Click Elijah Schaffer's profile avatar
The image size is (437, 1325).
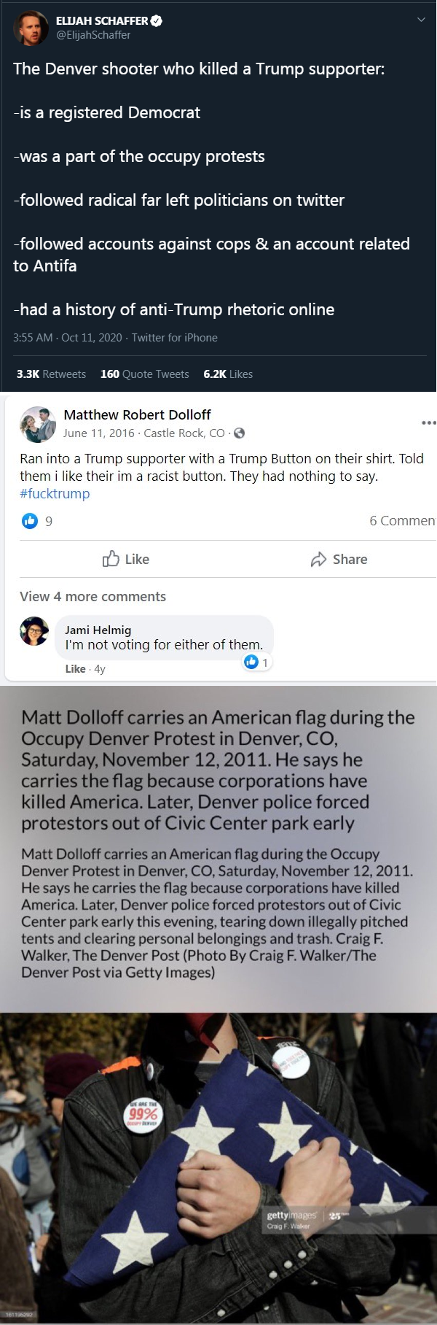31,28
